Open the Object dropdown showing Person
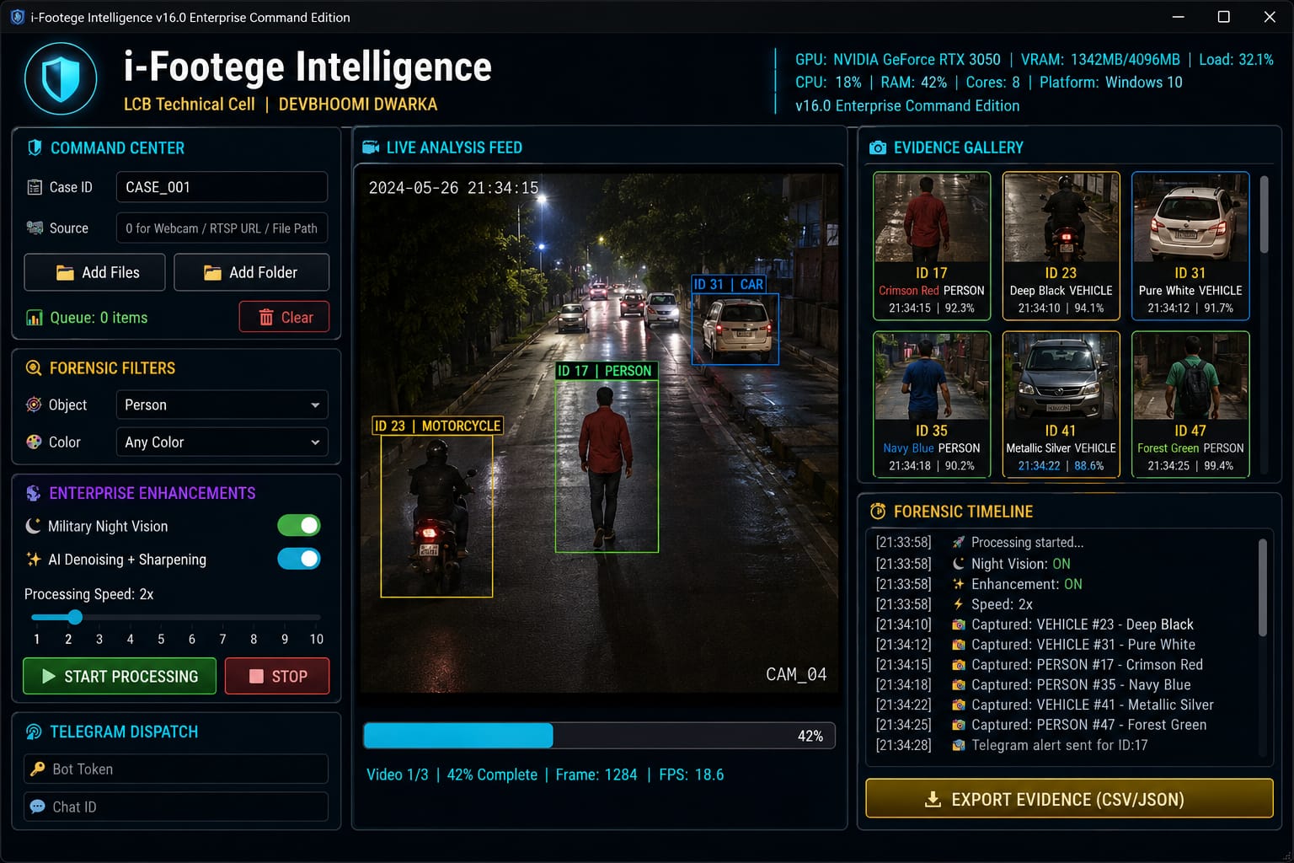This screenshot has height=863, width=1294. point(222,405)
